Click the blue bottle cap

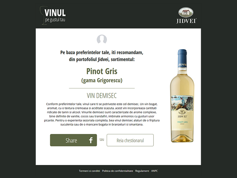click(182, 58)
